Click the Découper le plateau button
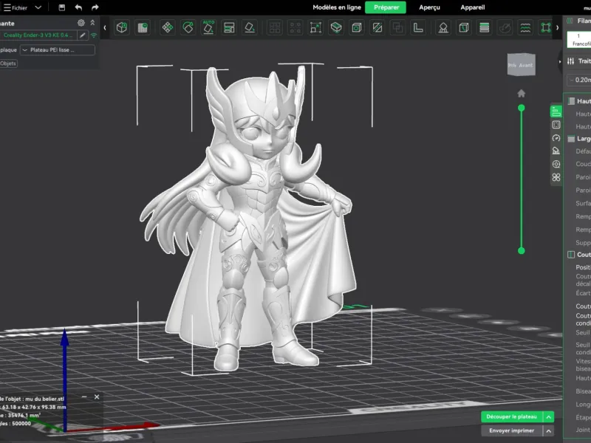This screenshot has height=443, width=591. [x=511, y=416]
